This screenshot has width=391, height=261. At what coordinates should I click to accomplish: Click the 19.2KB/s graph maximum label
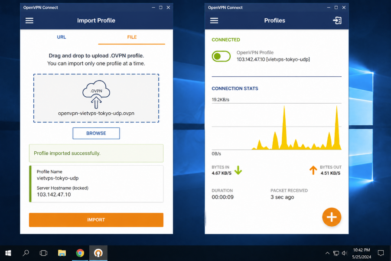pyautogui.click(x=220, y=100)
